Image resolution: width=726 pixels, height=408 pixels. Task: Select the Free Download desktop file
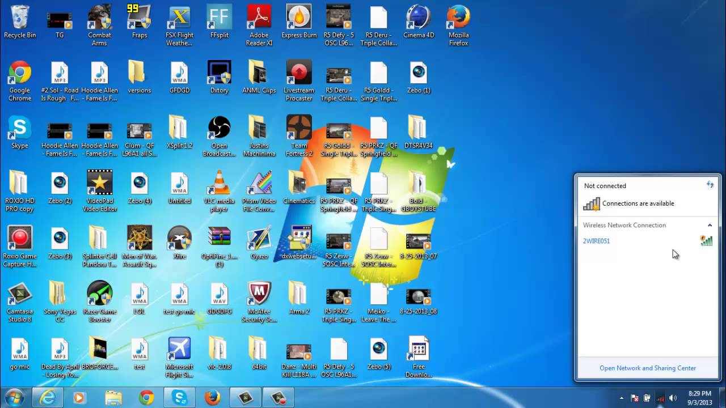coord(419,357)
